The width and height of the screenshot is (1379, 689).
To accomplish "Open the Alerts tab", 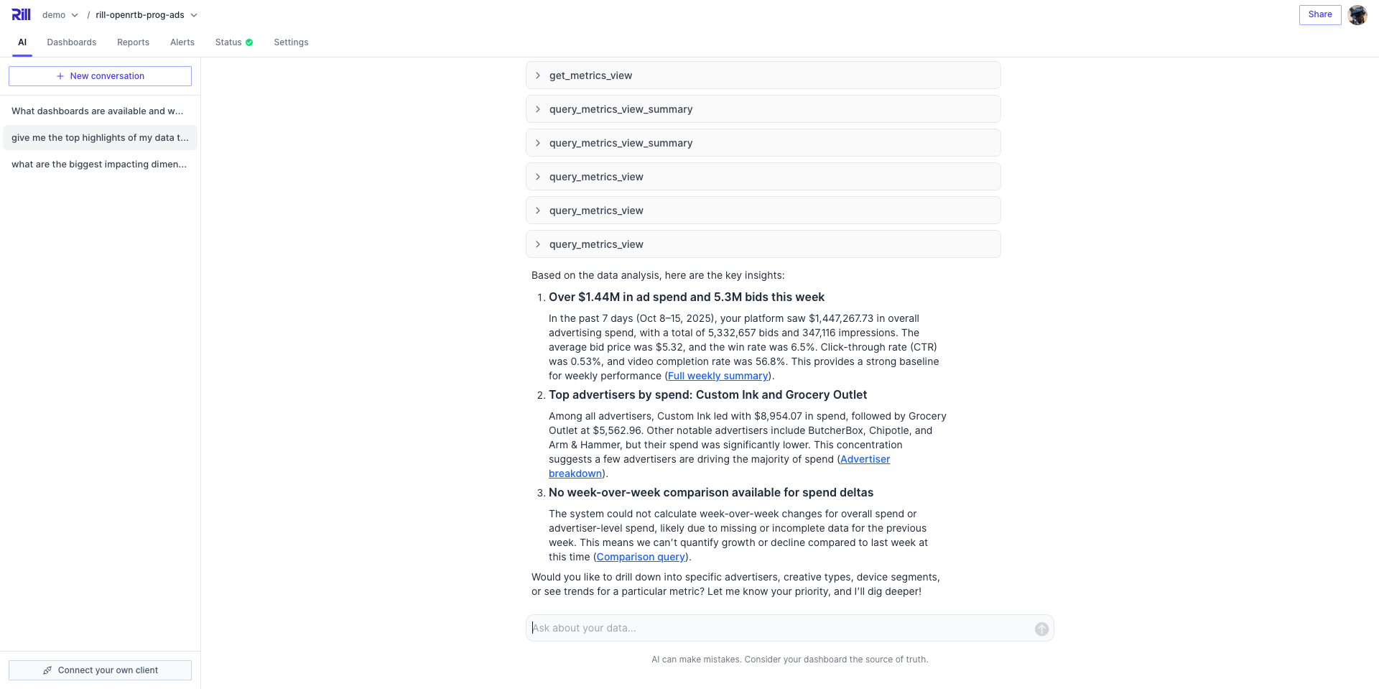I will (182, 42).
